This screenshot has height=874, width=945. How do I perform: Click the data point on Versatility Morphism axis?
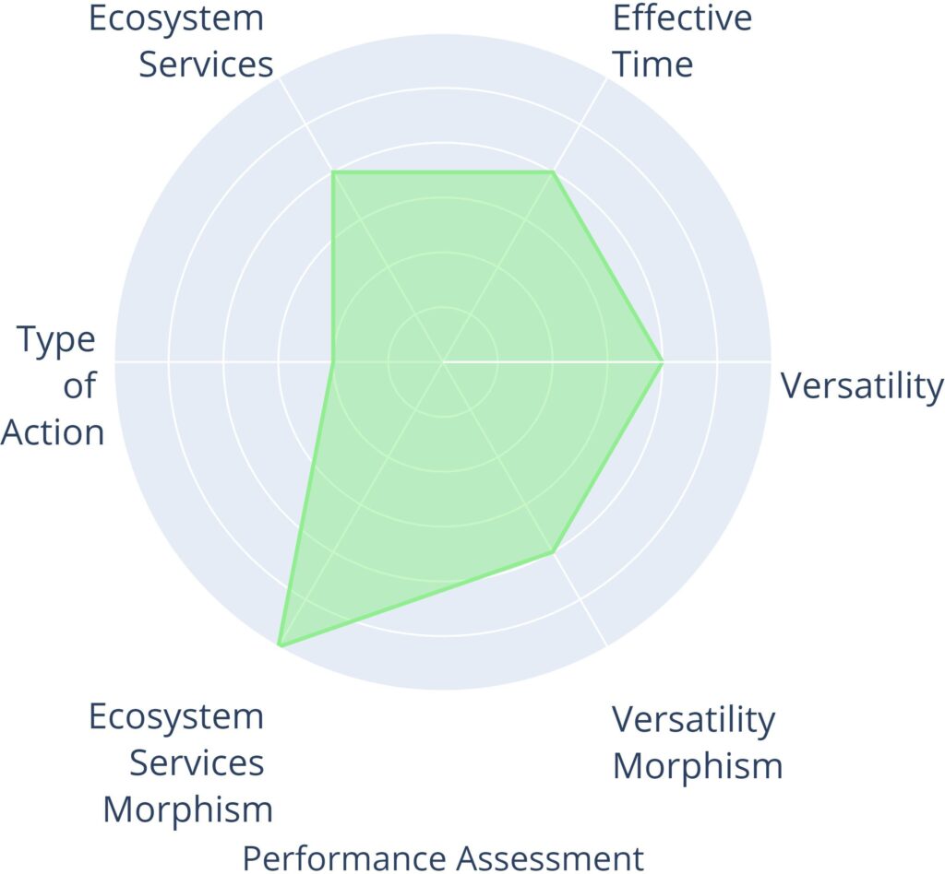(552, 551)
